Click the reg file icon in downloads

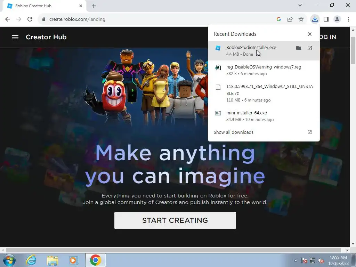tap(218, 67)
